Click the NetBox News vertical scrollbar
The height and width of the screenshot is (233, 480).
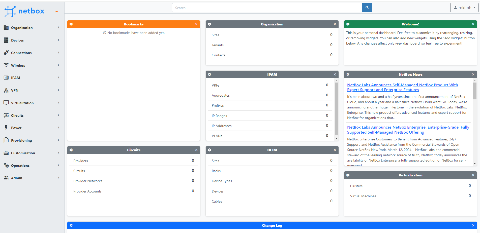click(x=475, y=121)
